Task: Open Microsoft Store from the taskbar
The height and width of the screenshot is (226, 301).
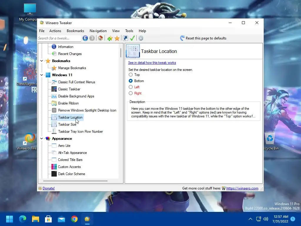Action: [49, 219]
